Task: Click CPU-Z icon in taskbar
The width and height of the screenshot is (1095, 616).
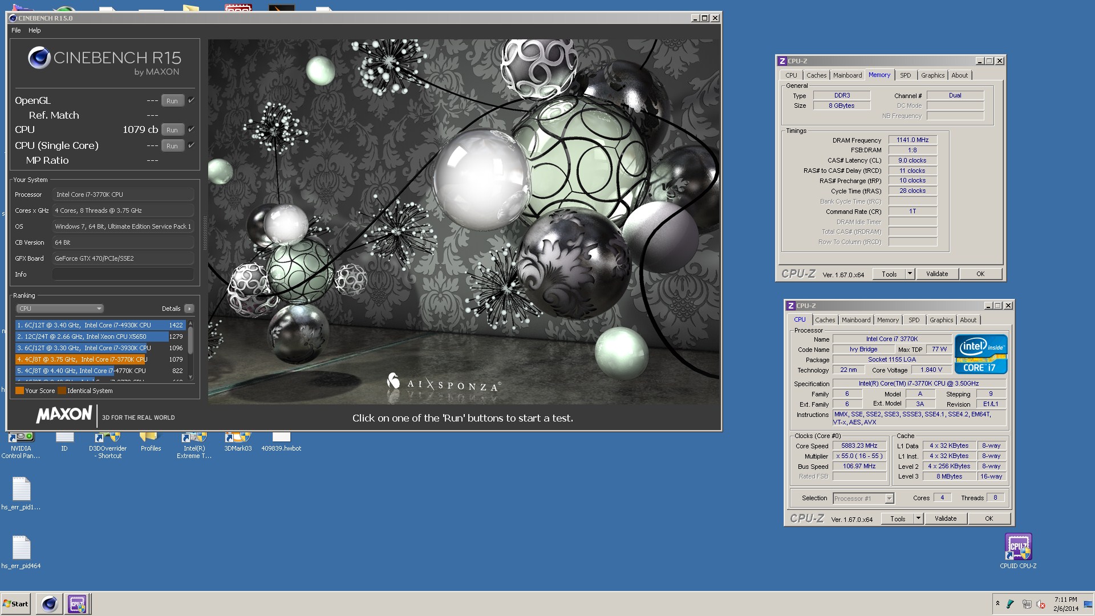Action: point(77,603)
